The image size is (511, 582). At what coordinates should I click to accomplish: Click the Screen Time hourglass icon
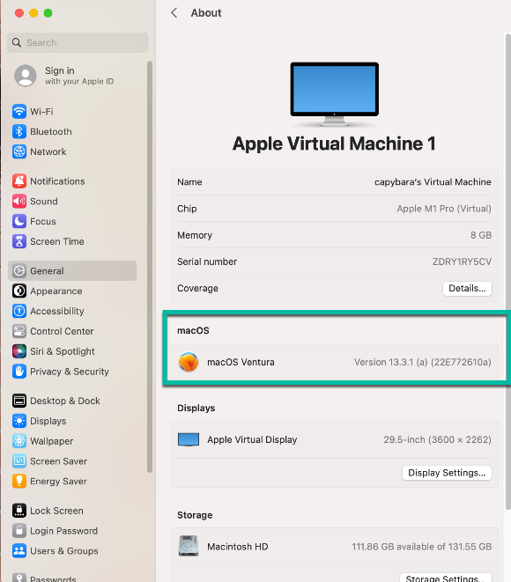tap(19, 241)
